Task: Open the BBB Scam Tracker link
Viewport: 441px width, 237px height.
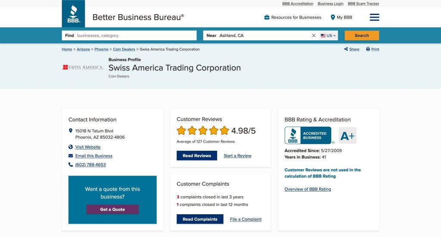Action: click(363, 3)
